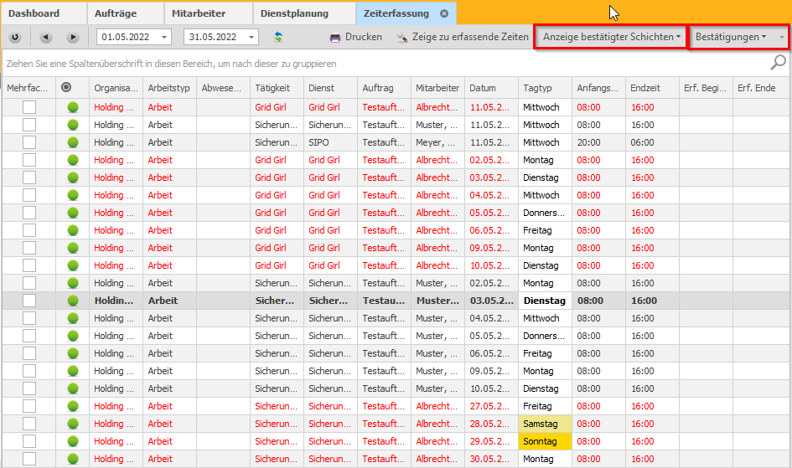Select the SIPO cell in Meyer row

331,142
